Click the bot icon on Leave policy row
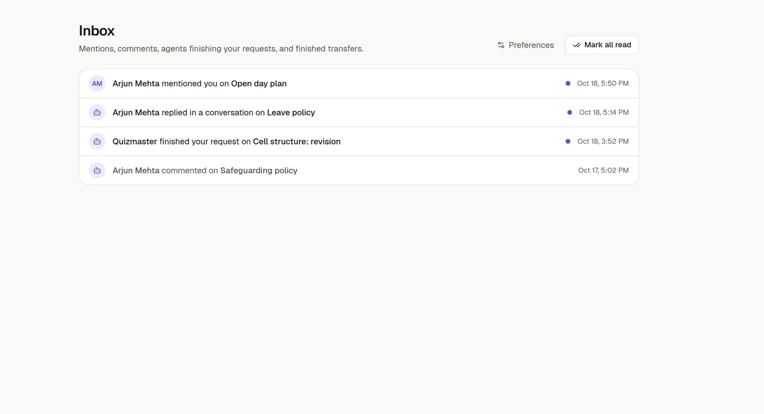Viewport: 764px width, 414px height. coord(97,113)
